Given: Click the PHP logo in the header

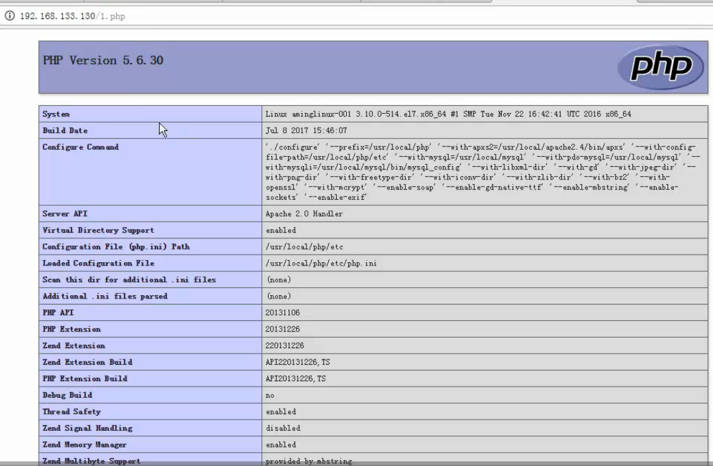Looking at the screenshot, I should (x=661, y=68).
